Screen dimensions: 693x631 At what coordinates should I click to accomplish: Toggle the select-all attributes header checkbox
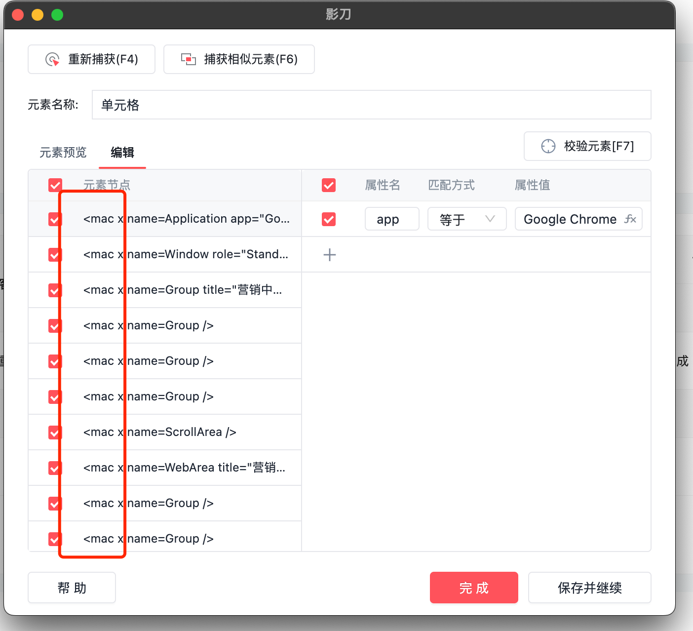(x=328, y=185)
